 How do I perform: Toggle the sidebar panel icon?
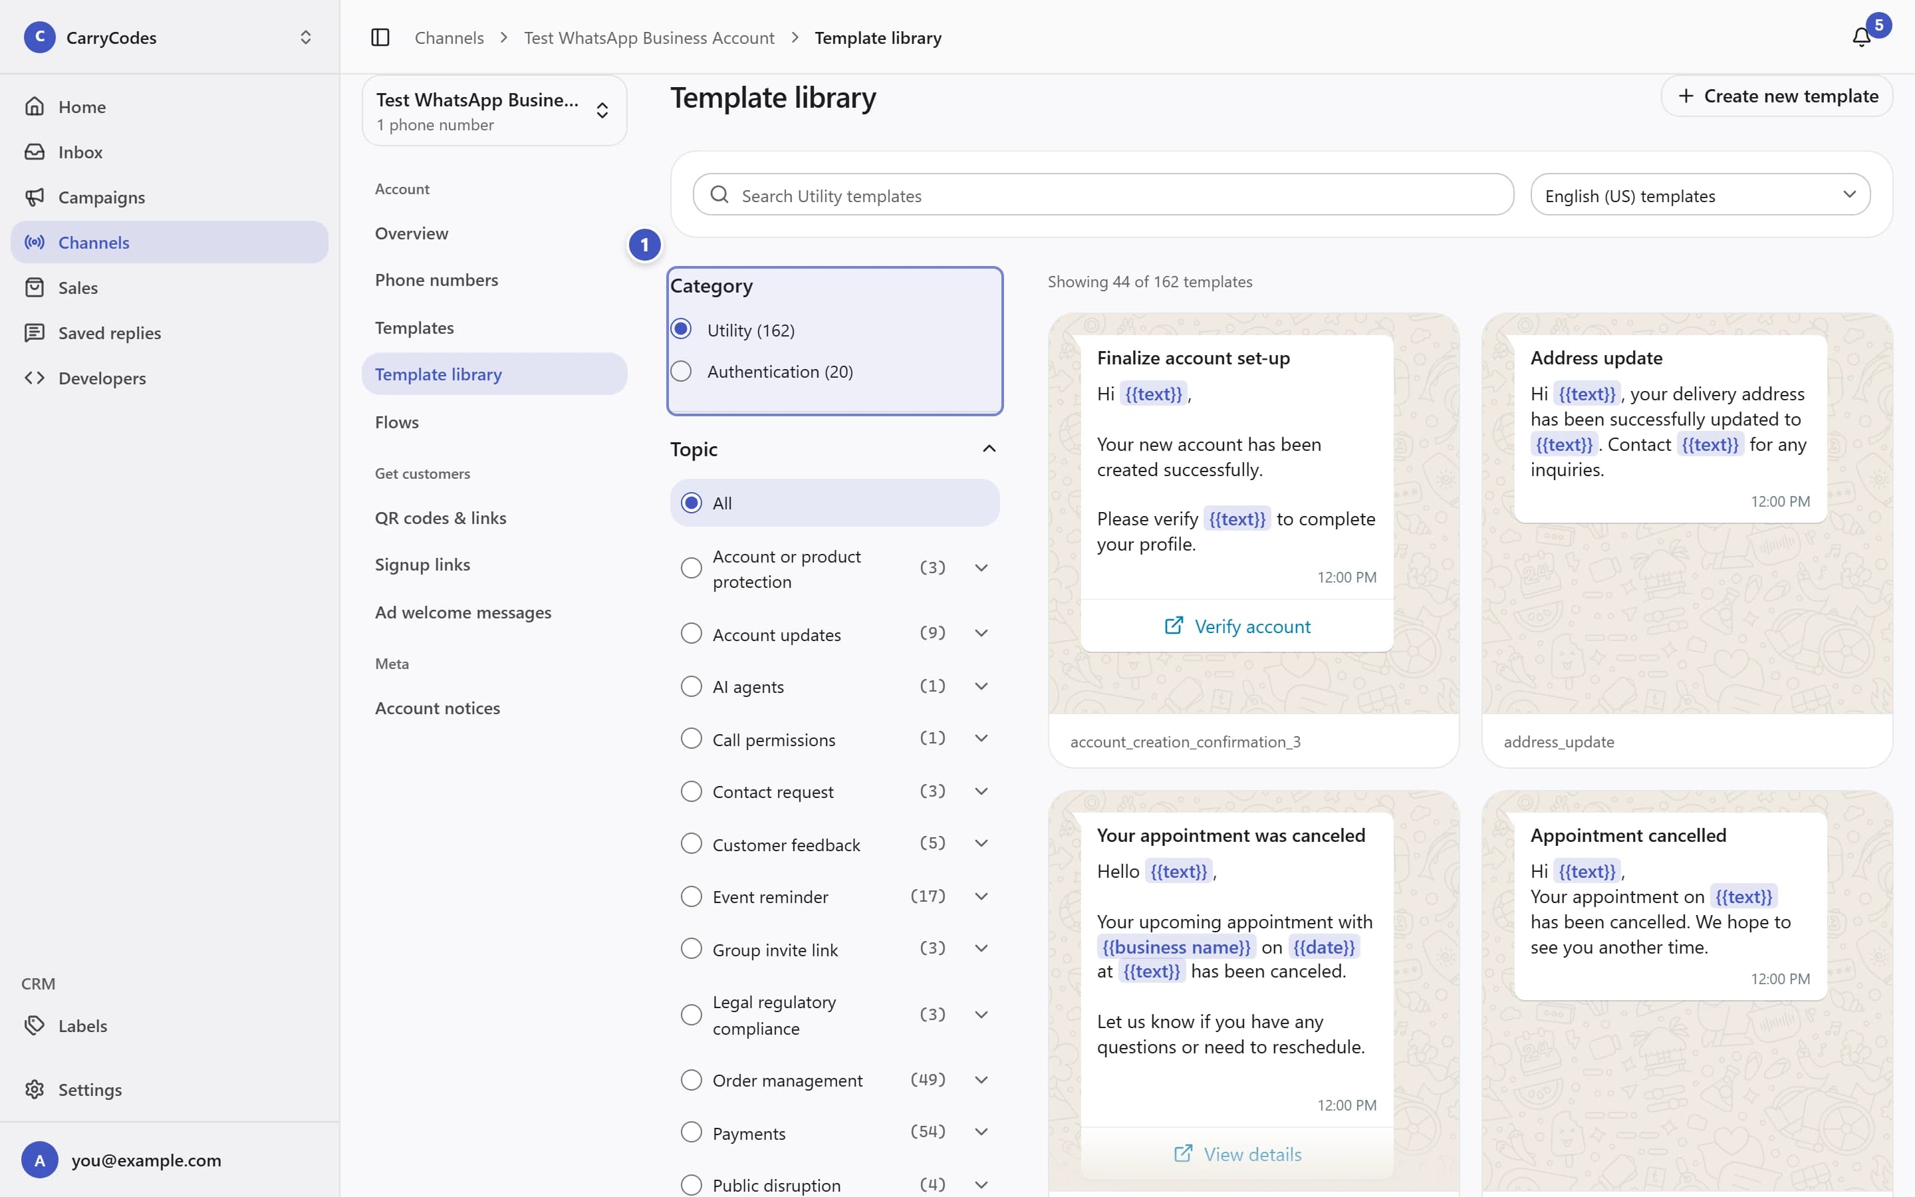[380, 37]
